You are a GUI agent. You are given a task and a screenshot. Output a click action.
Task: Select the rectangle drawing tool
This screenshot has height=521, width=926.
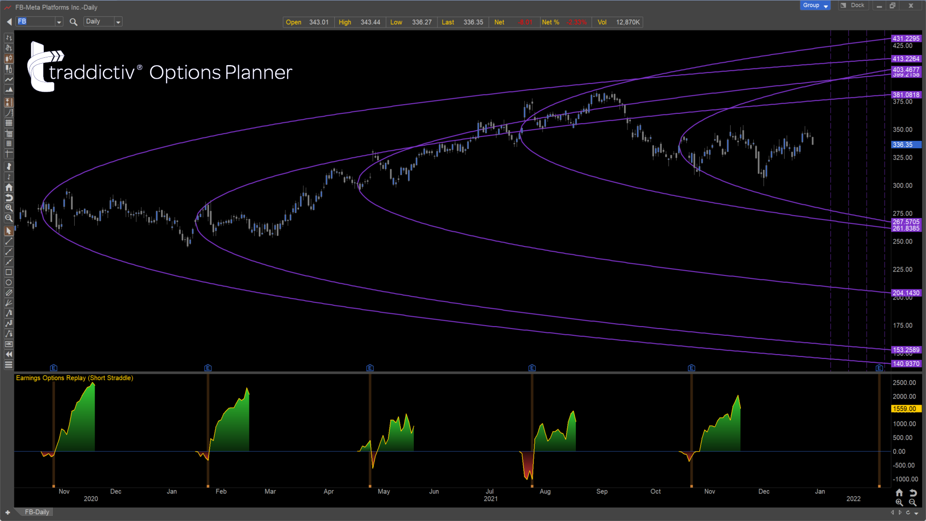coord(9,272)
